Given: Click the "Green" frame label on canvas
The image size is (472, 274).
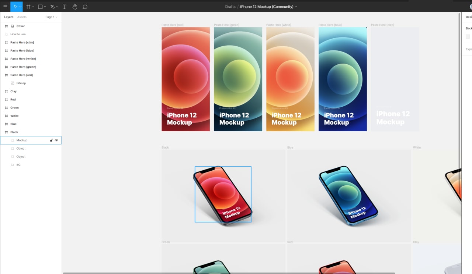Looking at the screenshot, I should click(166, 242).
